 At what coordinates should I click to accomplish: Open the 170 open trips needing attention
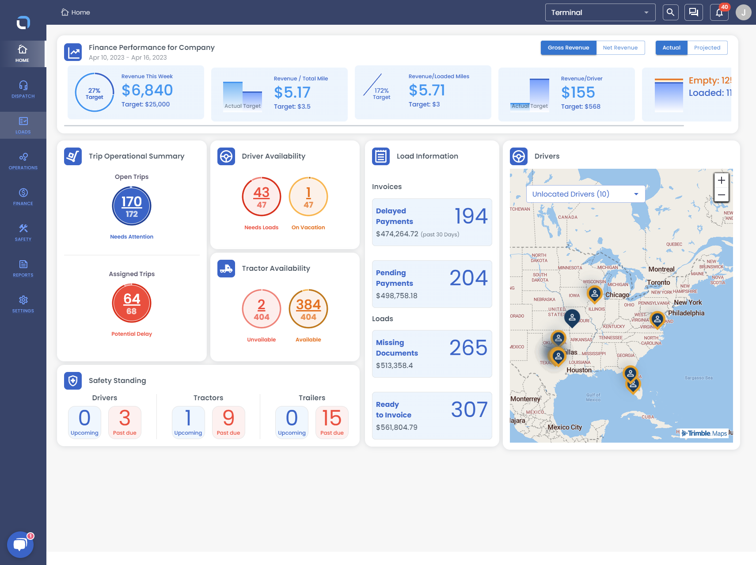coord(132,206)
